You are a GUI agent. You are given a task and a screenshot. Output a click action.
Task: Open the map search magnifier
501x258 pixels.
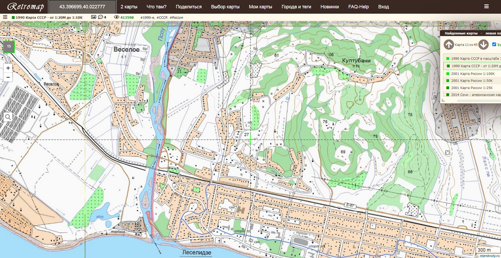(x=8, y=117)
